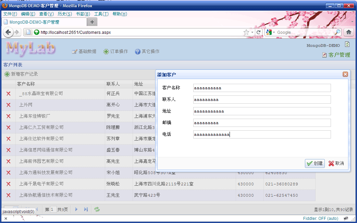Click the page number box

click(53, 209)
